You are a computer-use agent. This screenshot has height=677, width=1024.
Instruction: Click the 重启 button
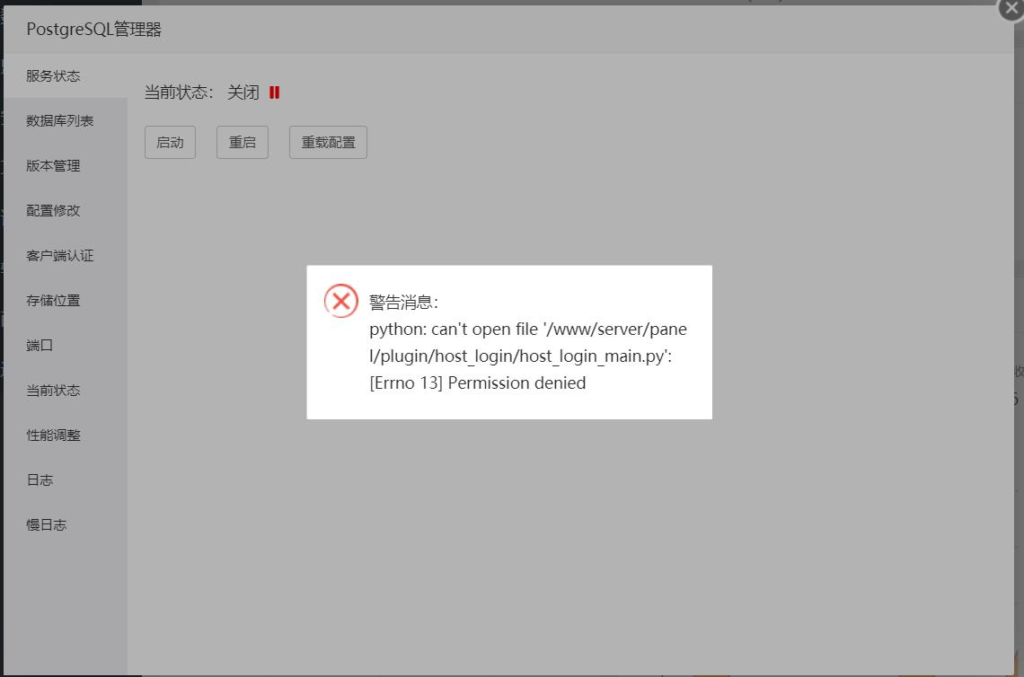[243, 143]
